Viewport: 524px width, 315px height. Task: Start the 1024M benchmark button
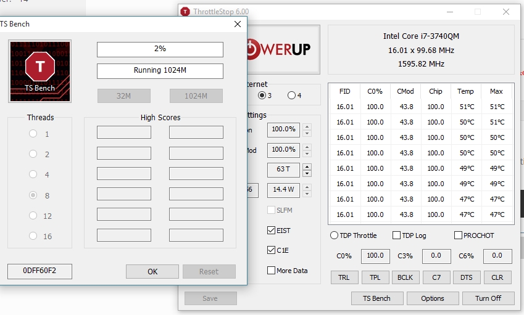(196, 96)
